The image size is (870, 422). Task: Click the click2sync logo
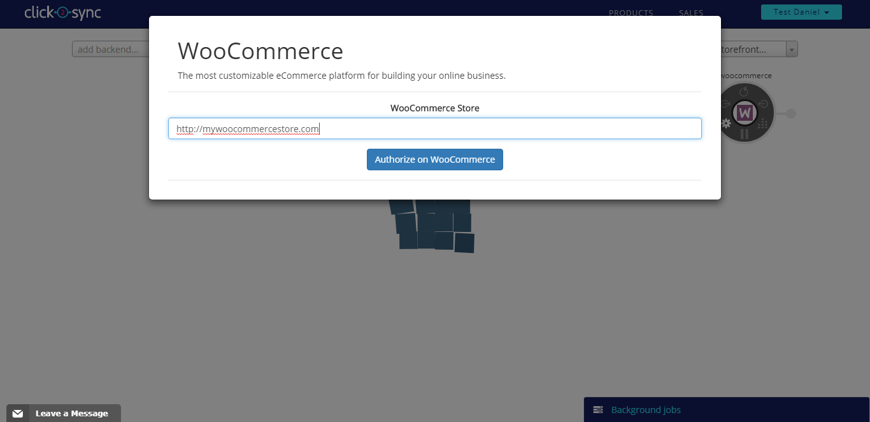(62, 12)
